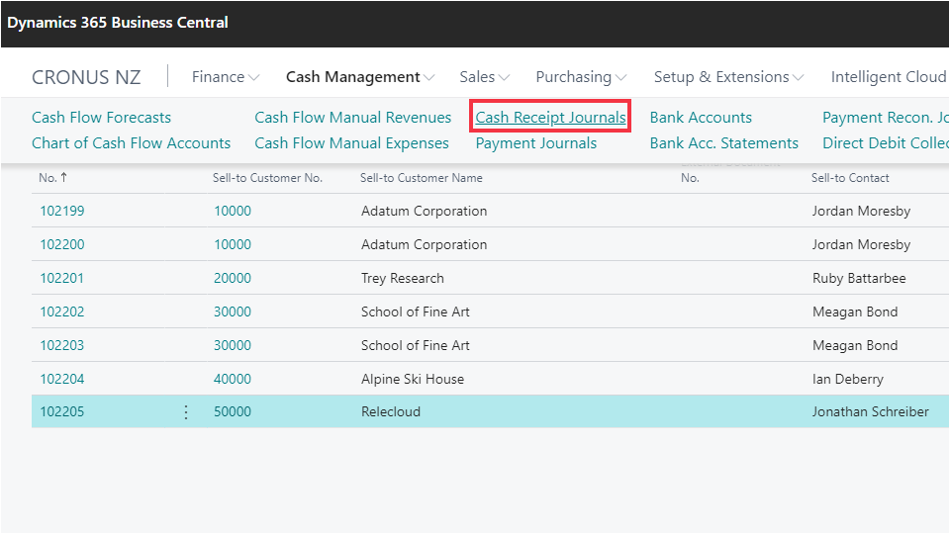
Task: Open Bank Acc. Statements
Action: (x=723, y=143)
